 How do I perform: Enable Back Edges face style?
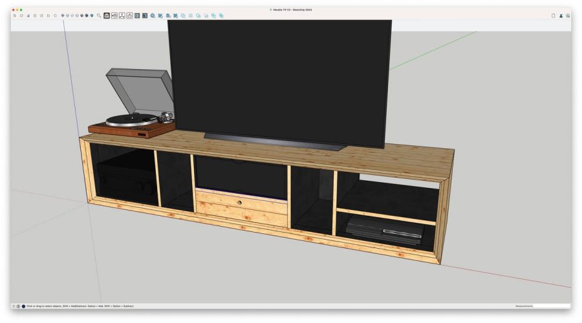pos(67,16)
